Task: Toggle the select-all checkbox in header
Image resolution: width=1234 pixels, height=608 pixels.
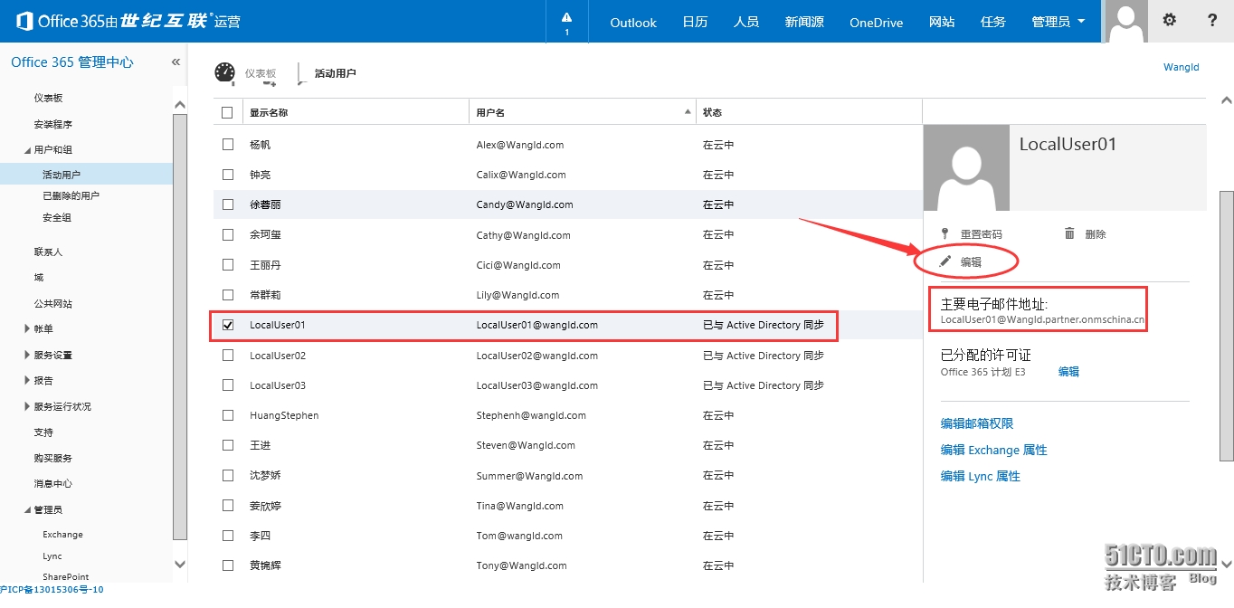Action: point(227,112)
